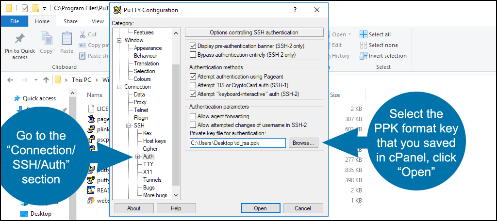Click the pageant file icon
Viewport: 497px width, 221px height.
point(92,119)
